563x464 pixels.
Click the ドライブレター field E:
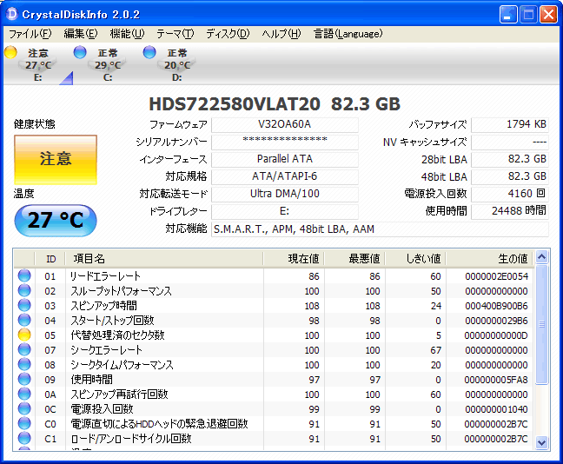coord(285,211)
